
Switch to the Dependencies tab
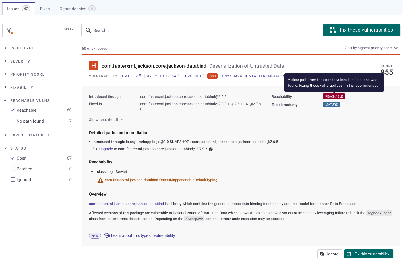[x=77, y=9]
